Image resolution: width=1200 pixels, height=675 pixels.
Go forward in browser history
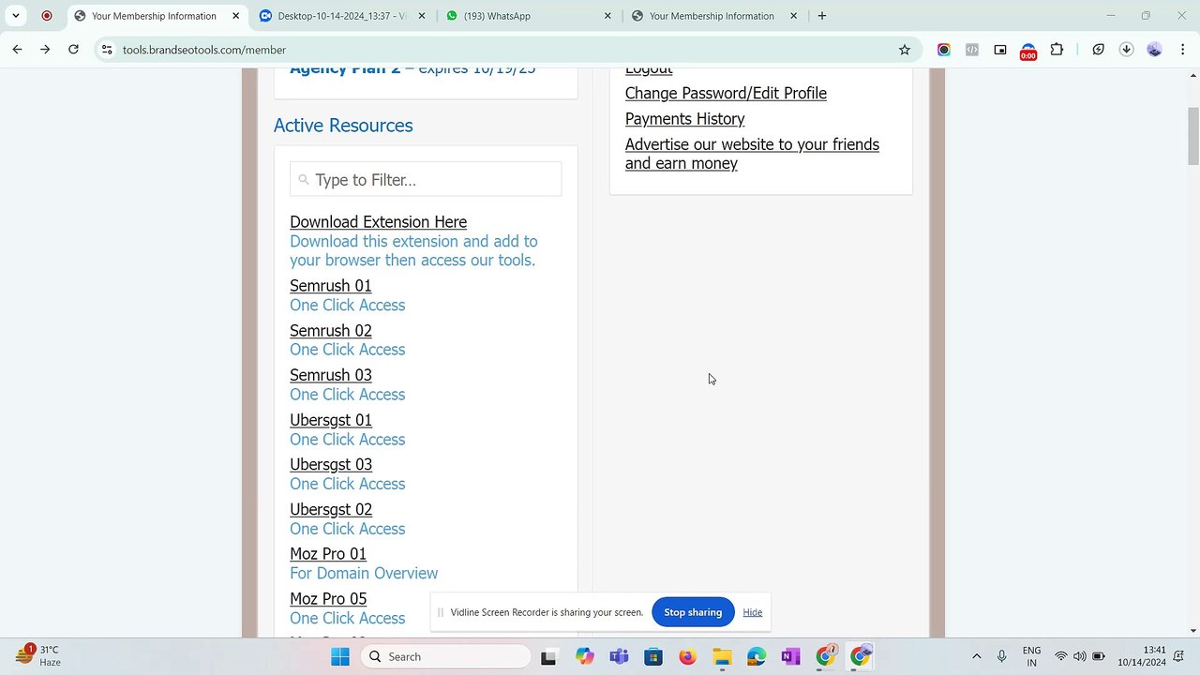coord(45,50)
